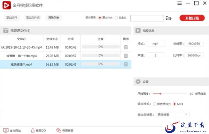Select the 原文件夹 output directory radio

tap(100, 18)
